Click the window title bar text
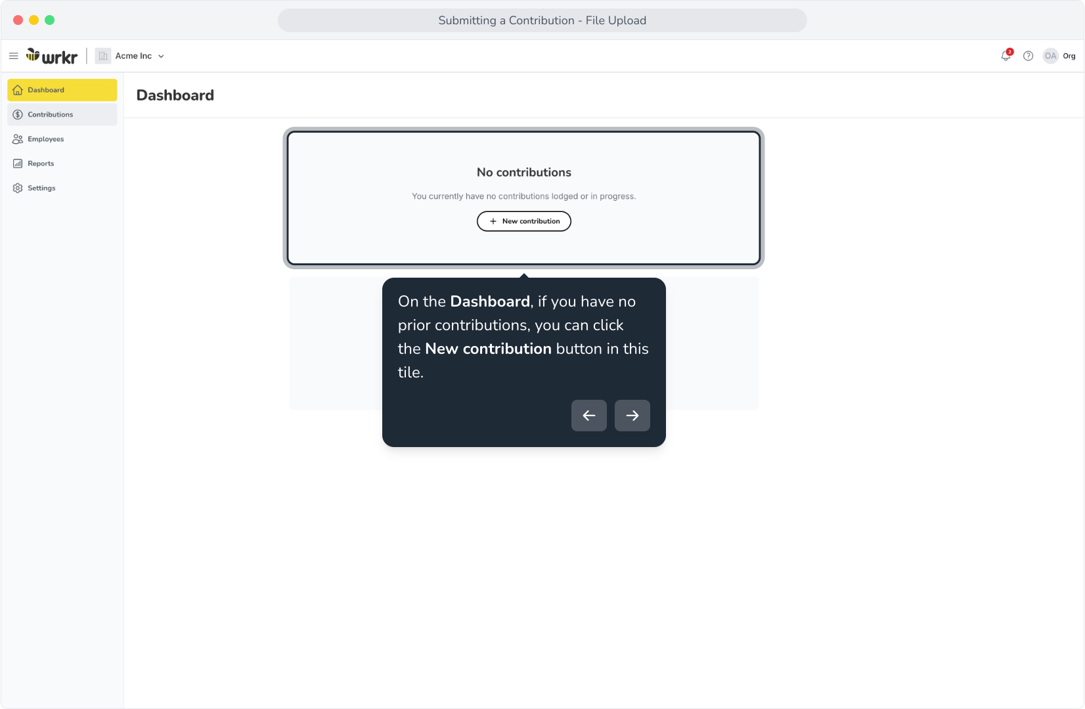The width and height of the screenshot is (1085, 709). 542,20
